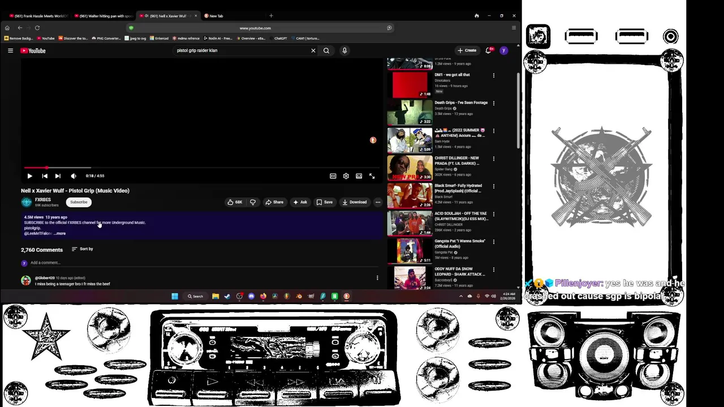Viewport: 724px width, 407px height.
Task: Toggle closed captions on the video
Action: pos(333,176)
